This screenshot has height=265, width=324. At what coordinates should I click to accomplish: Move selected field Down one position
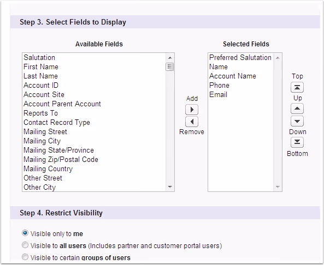click(x=297, y=121)
